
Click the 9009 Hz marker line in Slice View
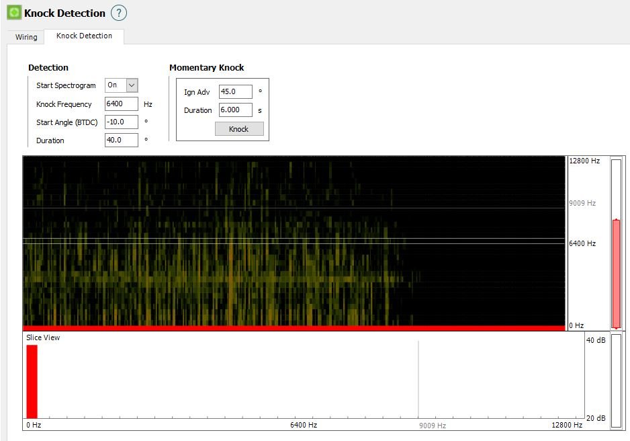click(418, 380)
